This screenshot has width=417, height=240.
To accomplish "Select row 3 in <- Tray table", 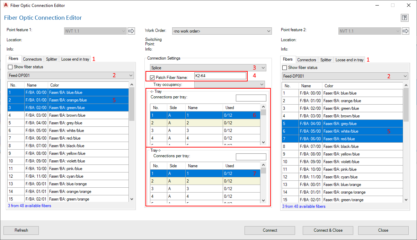I will [x=205, y=131].
